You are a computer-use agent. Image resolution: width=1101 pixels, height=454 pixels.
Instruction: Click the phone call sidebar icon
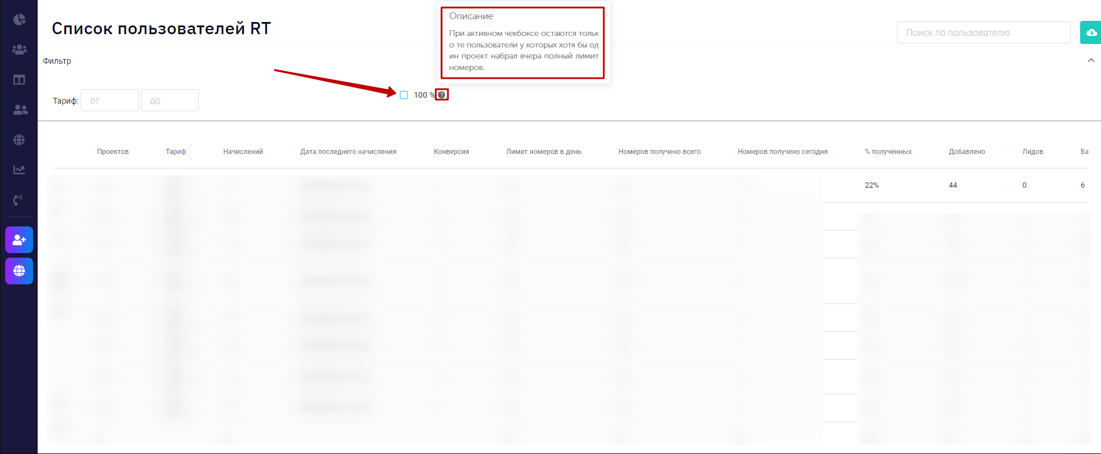tap(19, 200)
